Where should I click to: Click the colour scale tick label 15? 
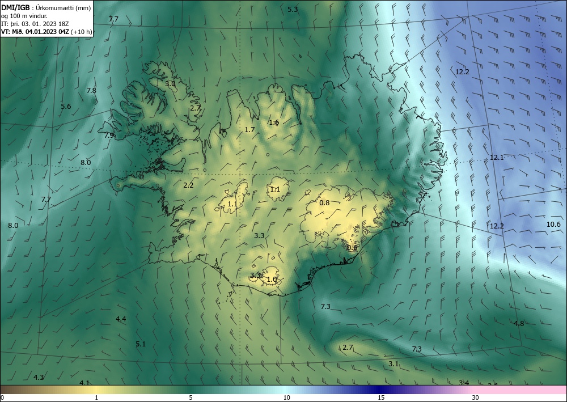tap(381, 397)
